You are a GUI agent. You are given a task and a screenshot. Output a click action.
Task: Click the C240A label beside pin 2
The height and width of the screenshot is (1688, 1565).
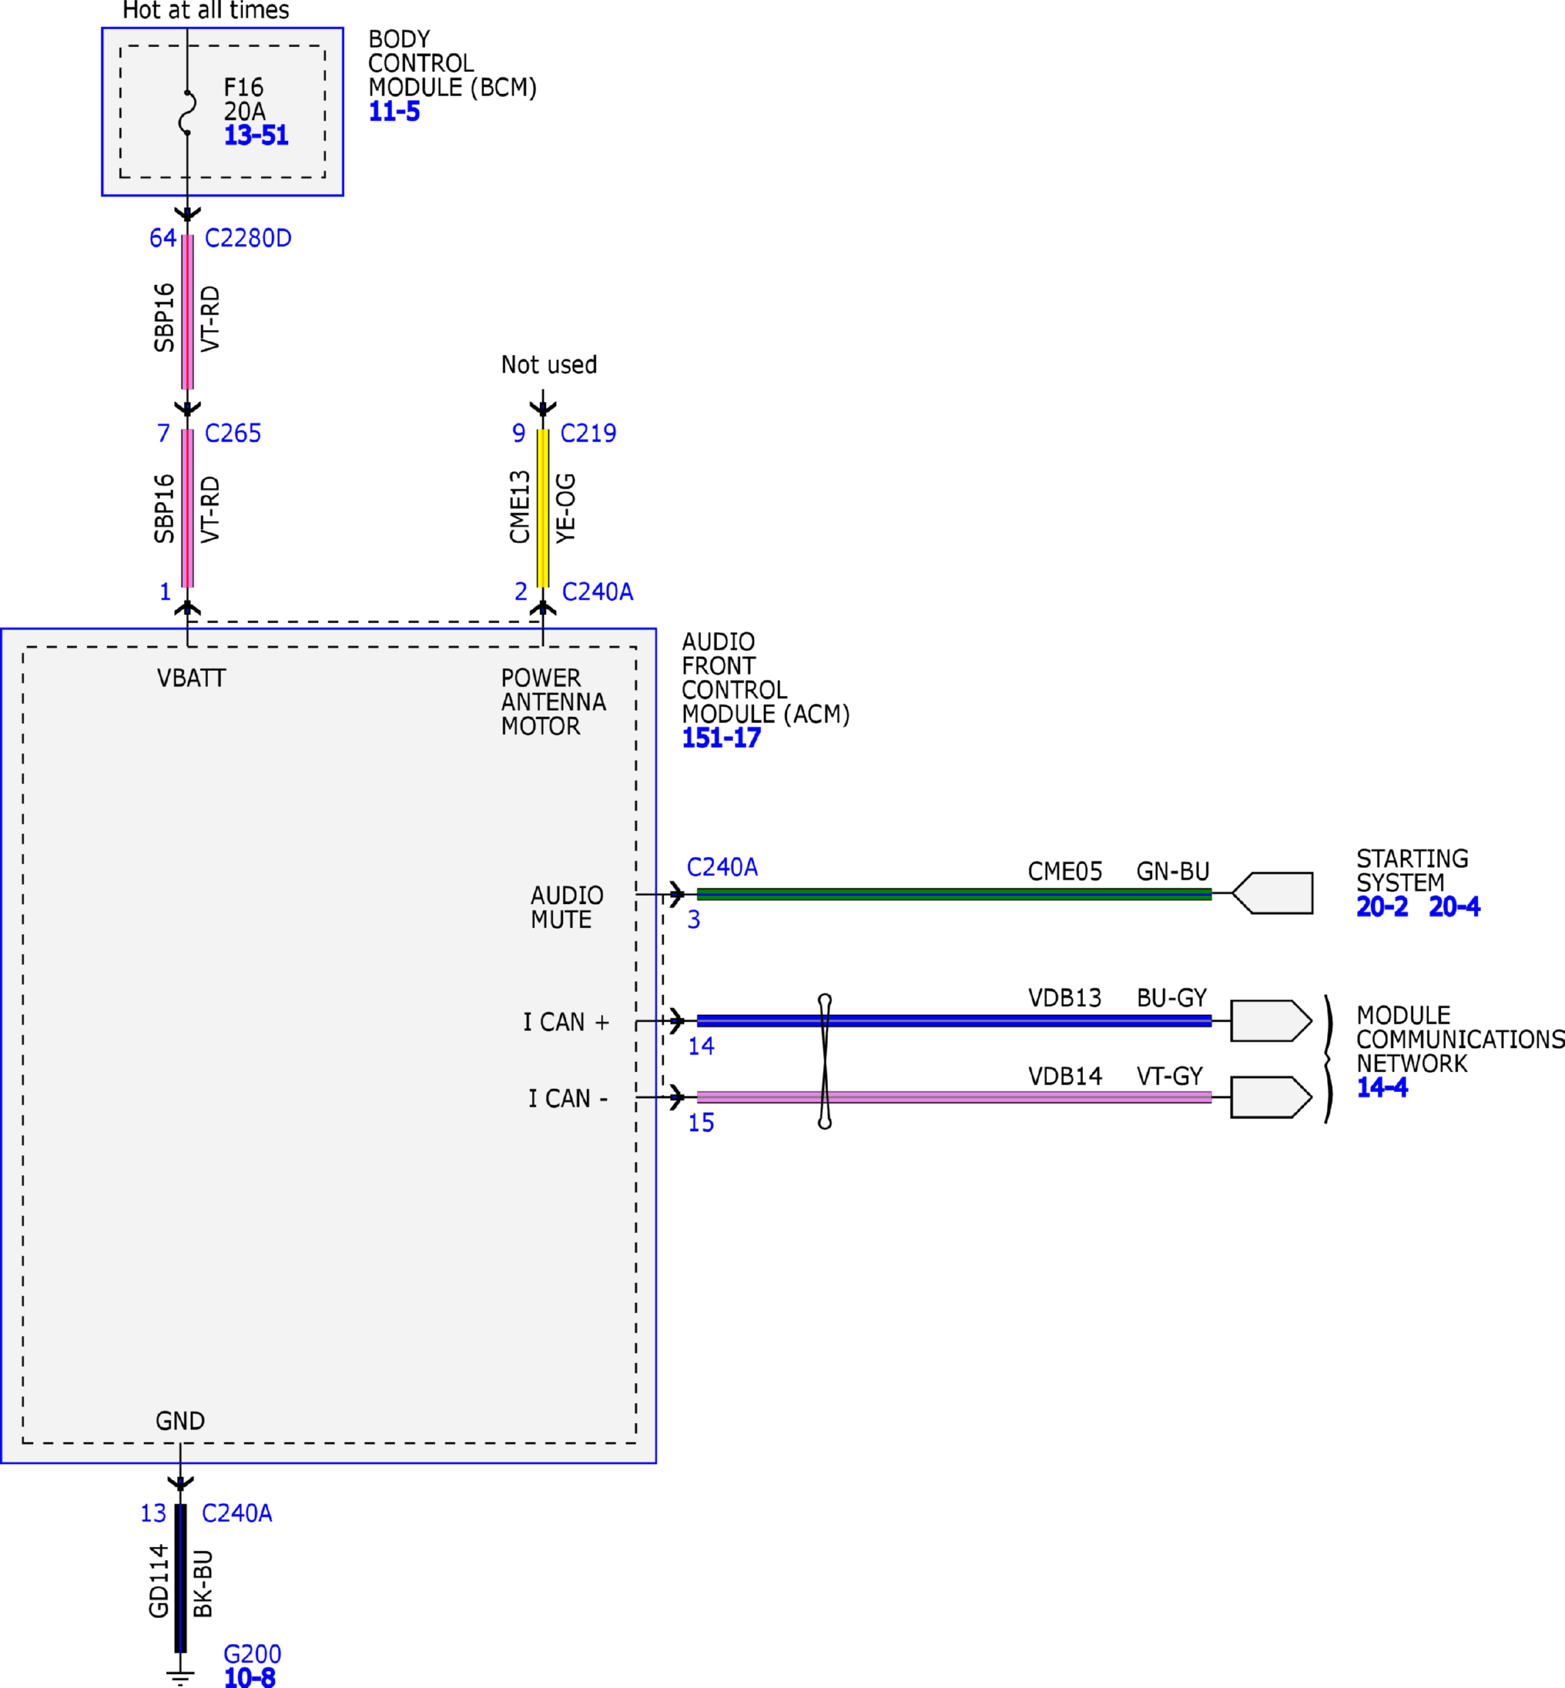597,591
